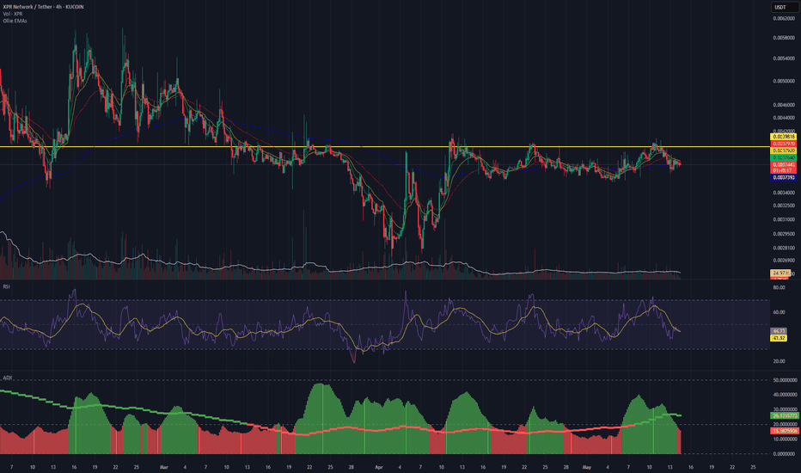The height and width of the screenshot is (473, 801).
Task: Click the XPR Network / Tether symbol title
Action: point(28,7)
